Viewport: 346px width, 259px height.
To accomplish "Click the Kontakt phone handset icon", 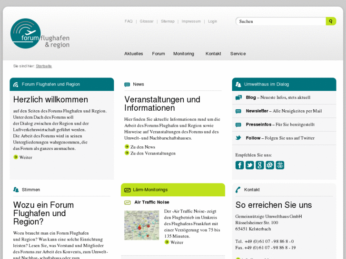I will (238, 190).
